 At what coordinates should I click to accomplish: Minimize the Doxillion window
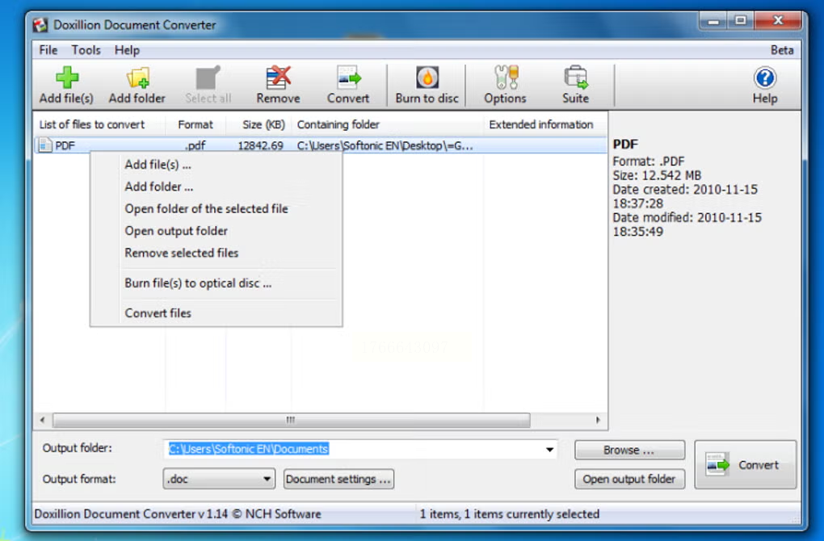(713, 21)
